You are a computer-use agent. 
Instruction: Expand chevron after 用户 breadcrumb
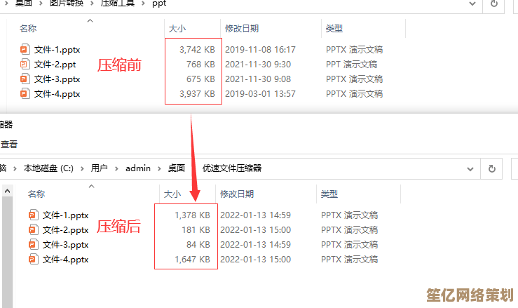tap(116, 168)
